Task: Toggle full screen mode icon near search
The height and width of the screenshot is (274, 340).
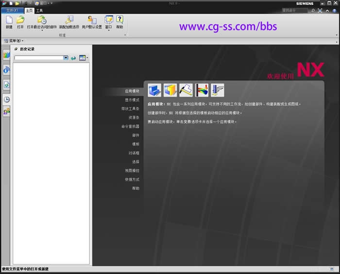Action: pyautogui.click(x=319, y=10)
